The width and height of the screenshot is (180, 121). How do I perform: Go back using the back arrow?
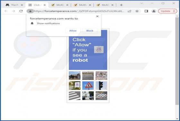point(6,11)
